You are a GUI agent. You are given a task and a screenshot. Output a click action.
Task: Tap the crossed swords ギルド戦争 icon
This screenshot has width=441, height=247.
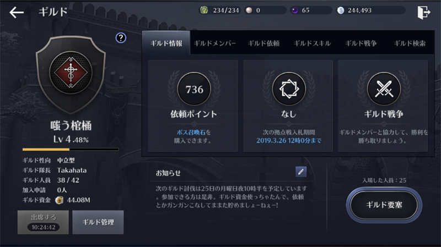click(x=384, y=89)
